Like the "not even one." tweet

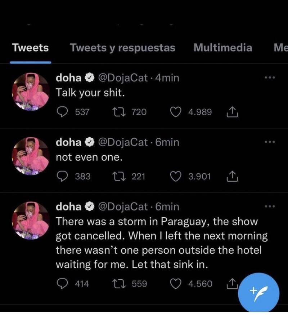point(176,176)
